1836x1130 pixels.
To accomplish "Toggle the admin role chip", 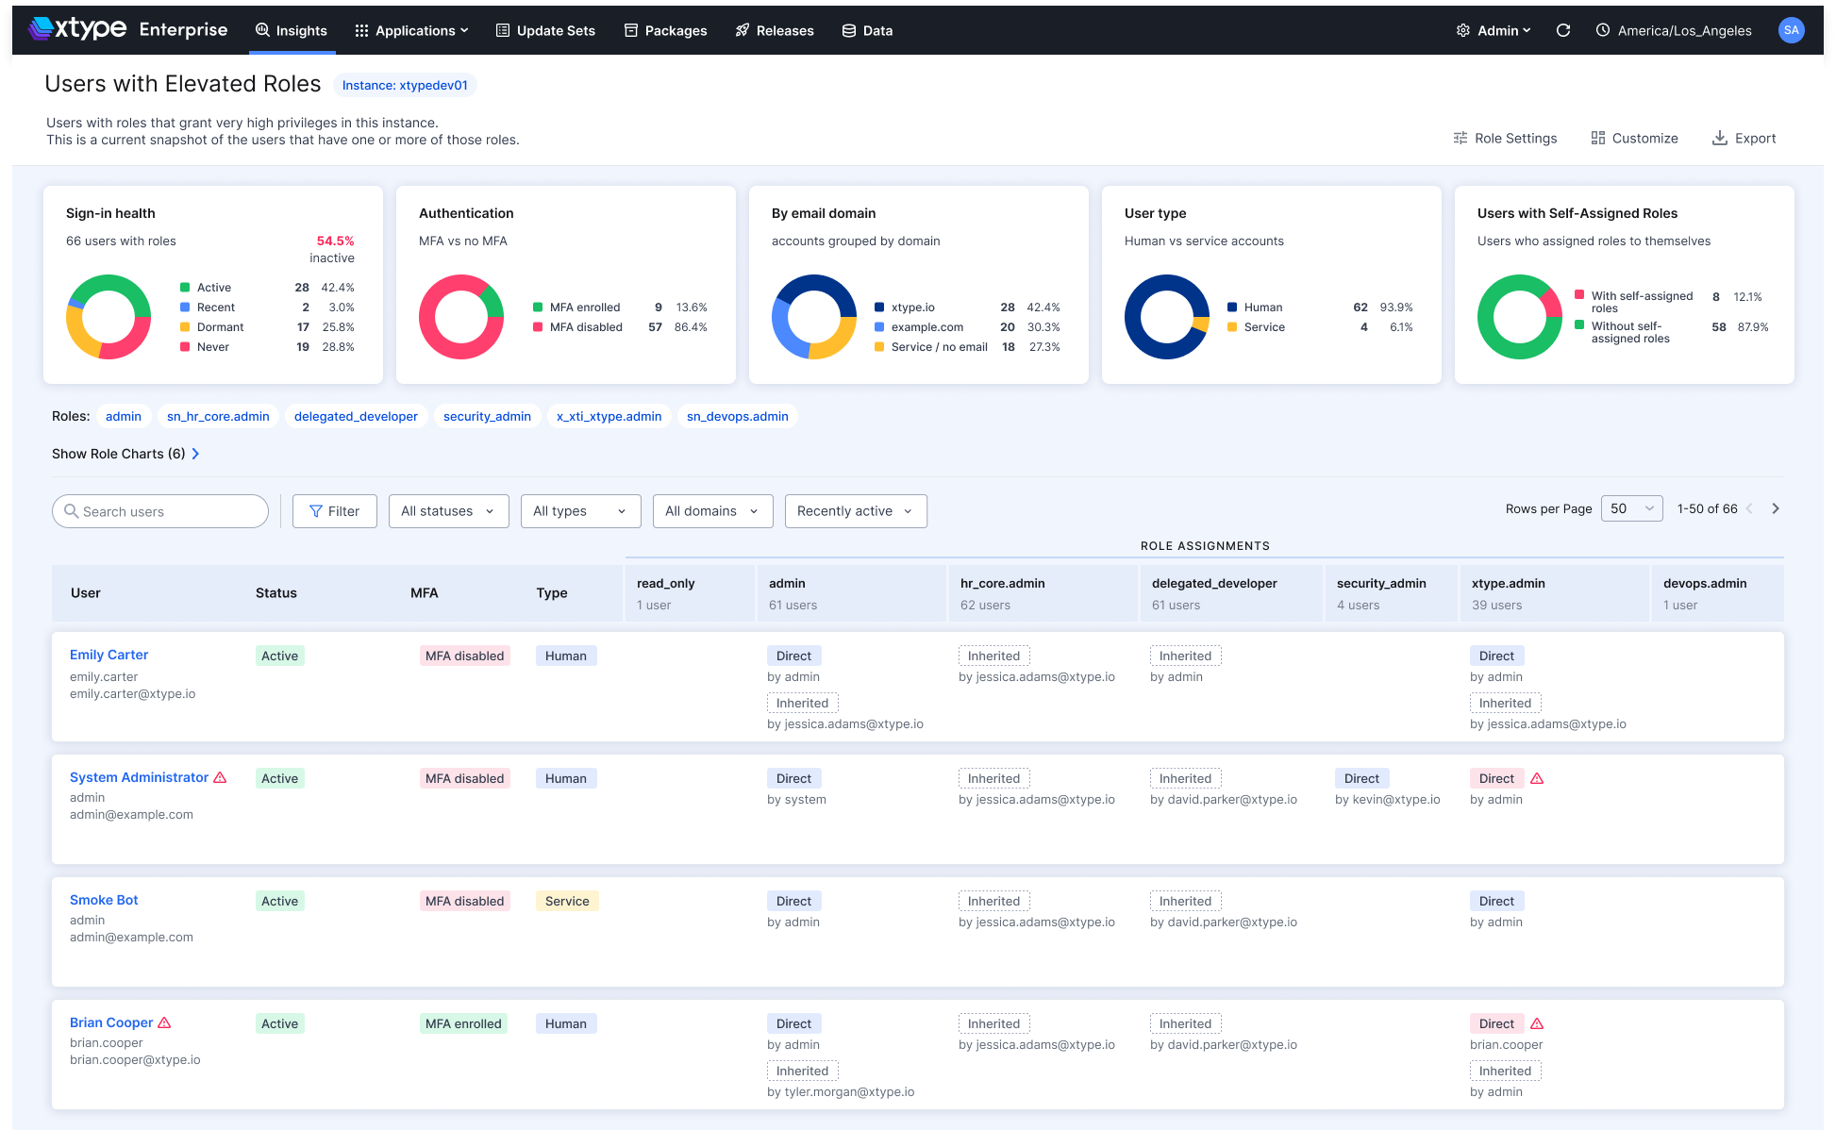I will coord(124,416).
